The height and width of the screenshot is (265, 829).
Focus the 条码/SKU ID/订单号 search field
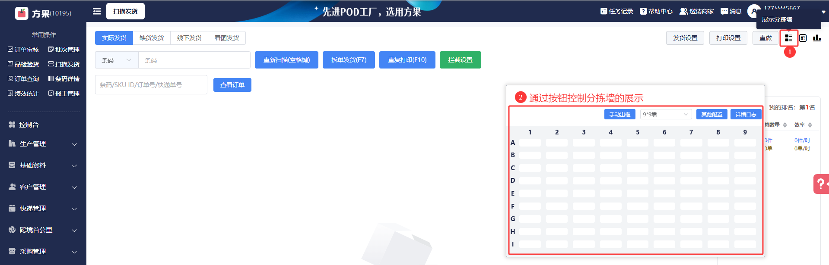click(151, 85)
